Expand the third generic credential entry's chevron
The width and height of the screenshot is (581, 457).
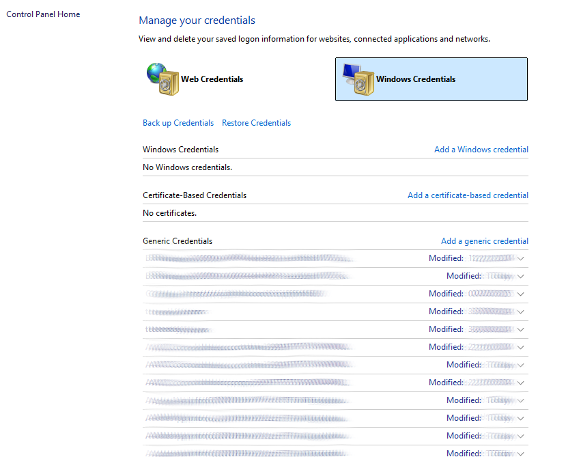521,294
